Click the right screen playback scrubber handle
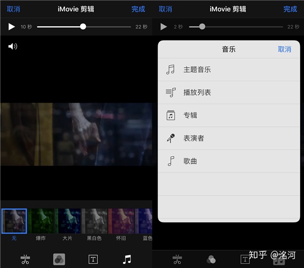Image resolution: width=304 pixels, height=268 pixels. 202,27
